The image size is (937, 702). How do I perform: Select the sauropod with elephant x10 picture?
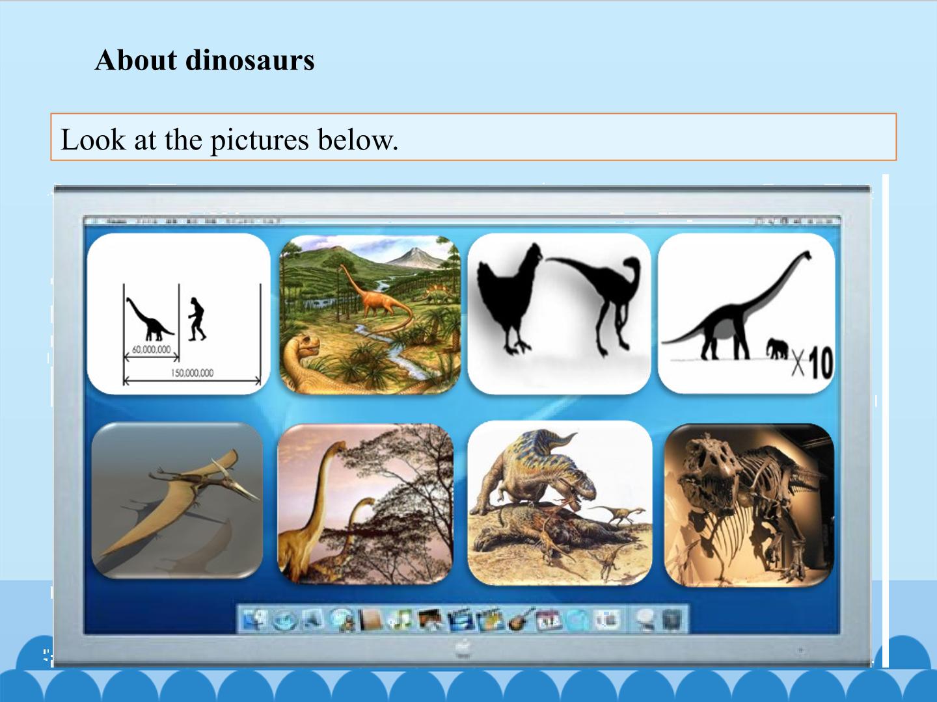click(x=746, y=314)
